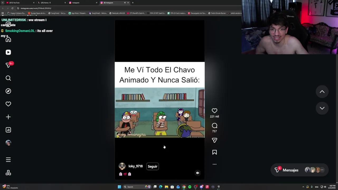
Task: Like the reel with heart icon
Action: tap(214, 111)
